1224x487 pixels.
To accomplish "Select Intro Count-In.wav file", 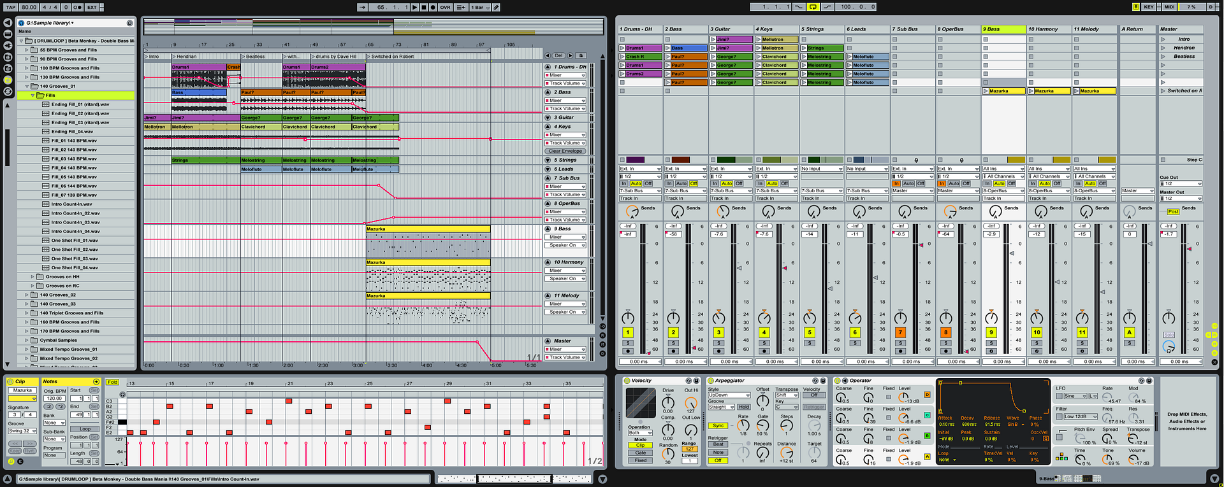I will pyautogui.click(x=71, y=204).
